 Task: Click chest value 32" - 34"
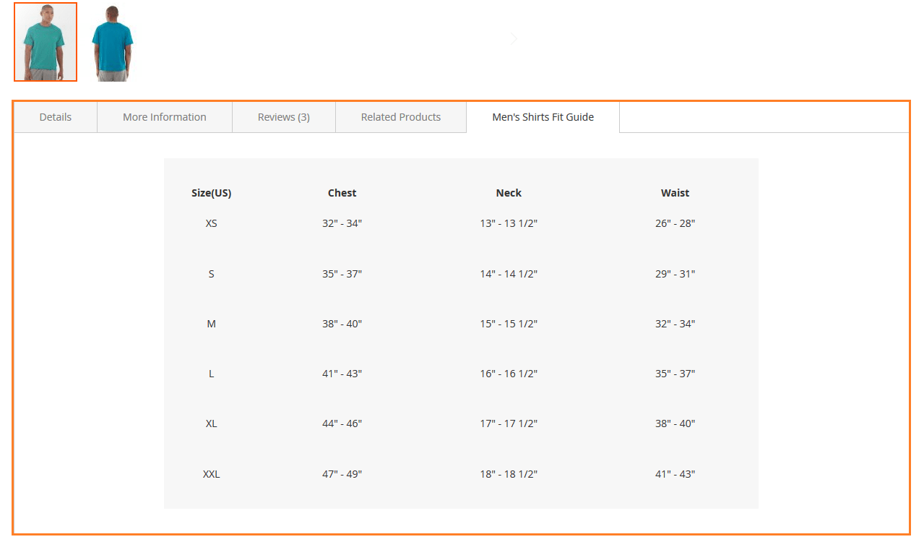(342, 223)
